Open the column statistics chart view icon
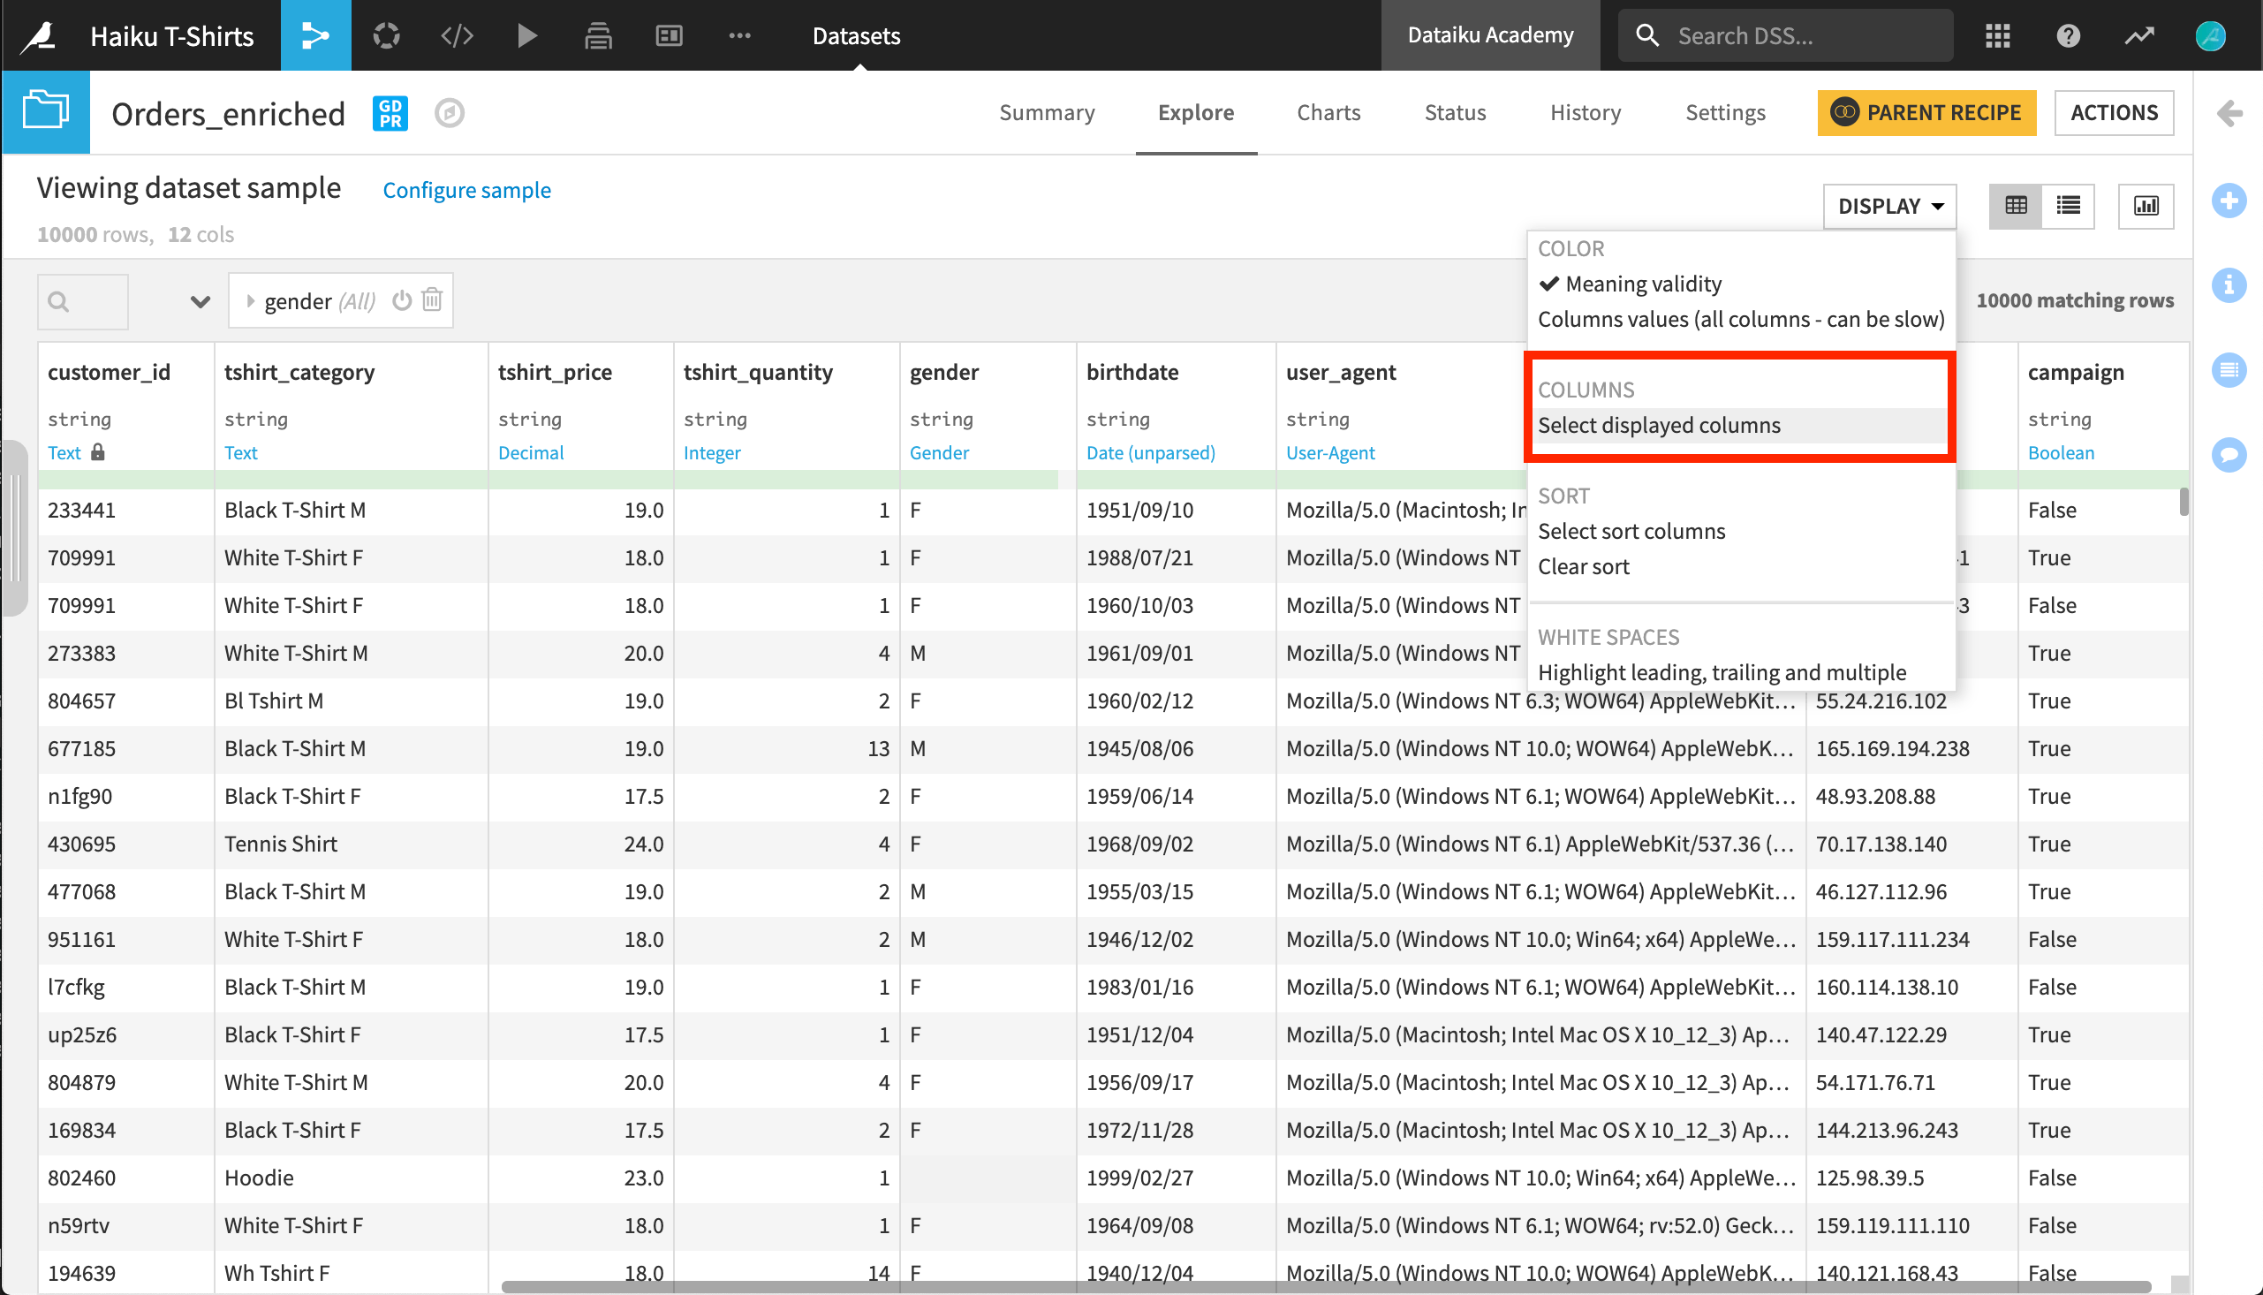The height and width of the screenshot is (1295, 2263). (x=2146, y=207)
